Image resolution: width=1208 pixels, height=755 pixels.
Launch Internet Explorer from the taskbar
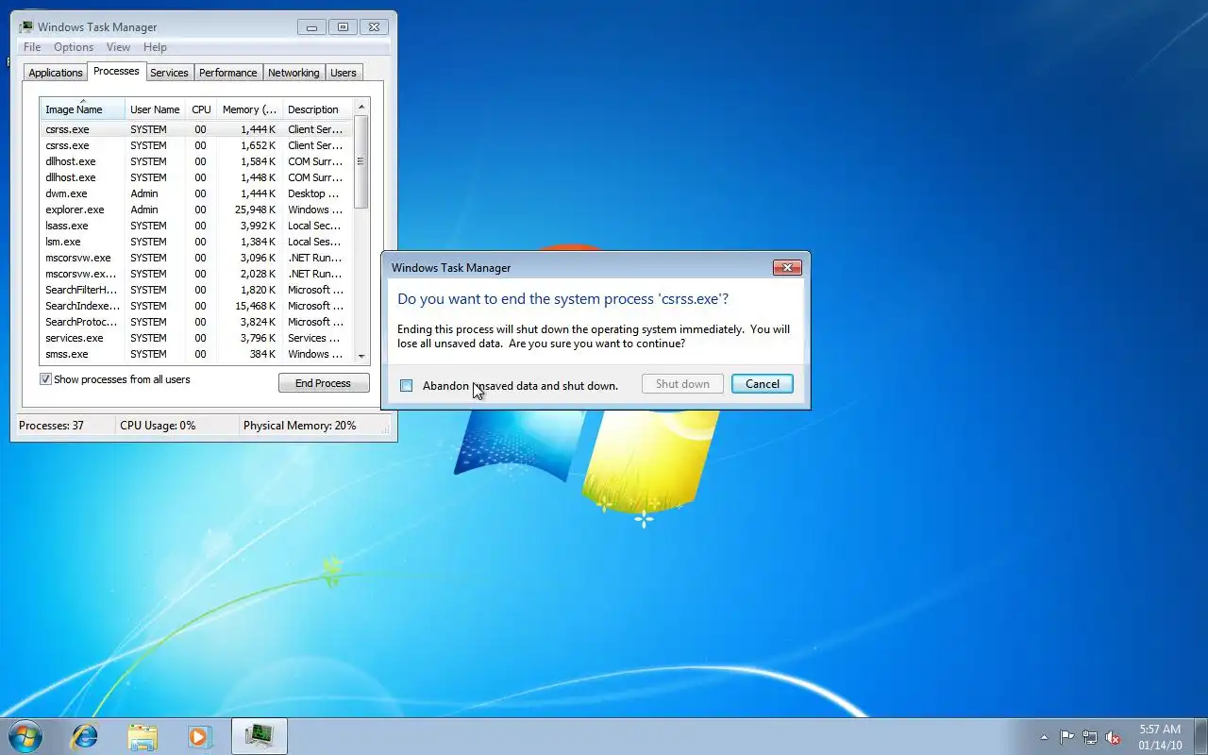click(85, 736)
